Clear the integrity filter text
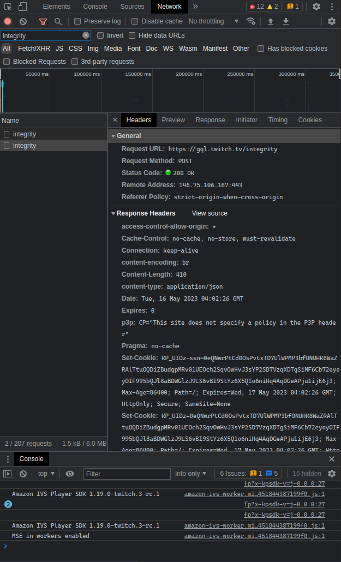 pyautogui.click(x=86, y=35)
